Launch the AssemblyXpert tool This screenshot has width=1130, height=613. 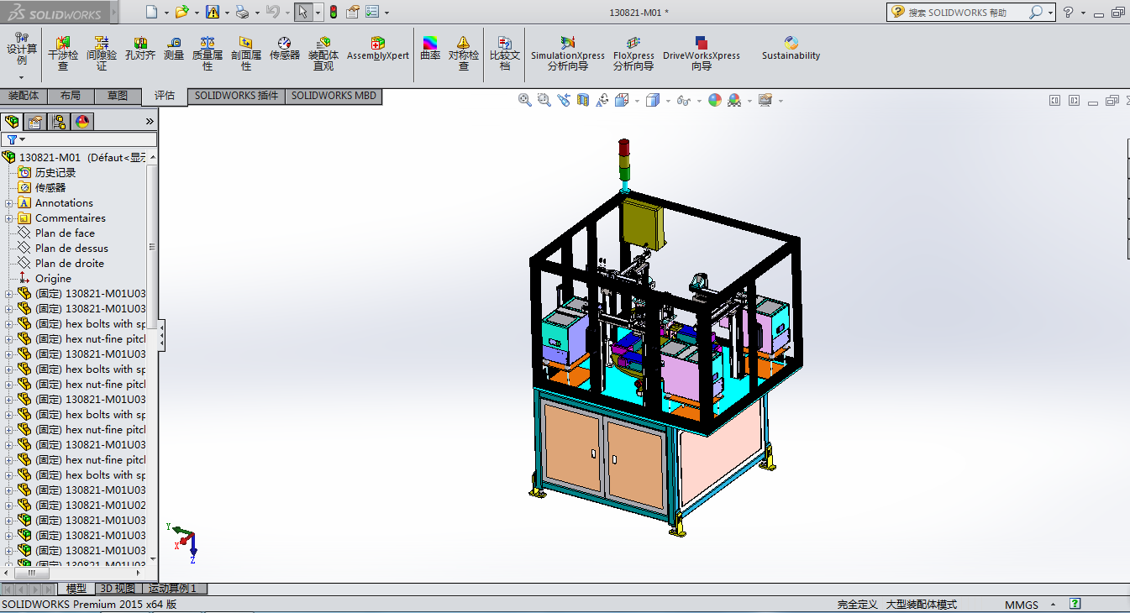point(377,49)
